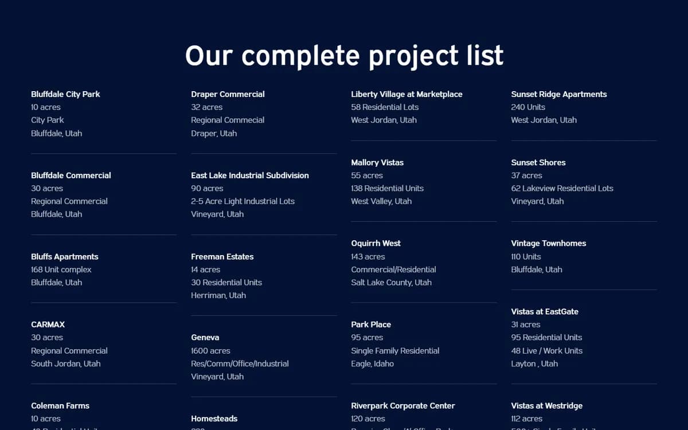Click the '48 Live / Work Units' text
This screenshot has width=688, height=430.
pos(546,351)
